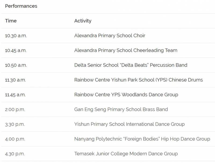Click the 10.50 a.m. time cell

point(16,65)
